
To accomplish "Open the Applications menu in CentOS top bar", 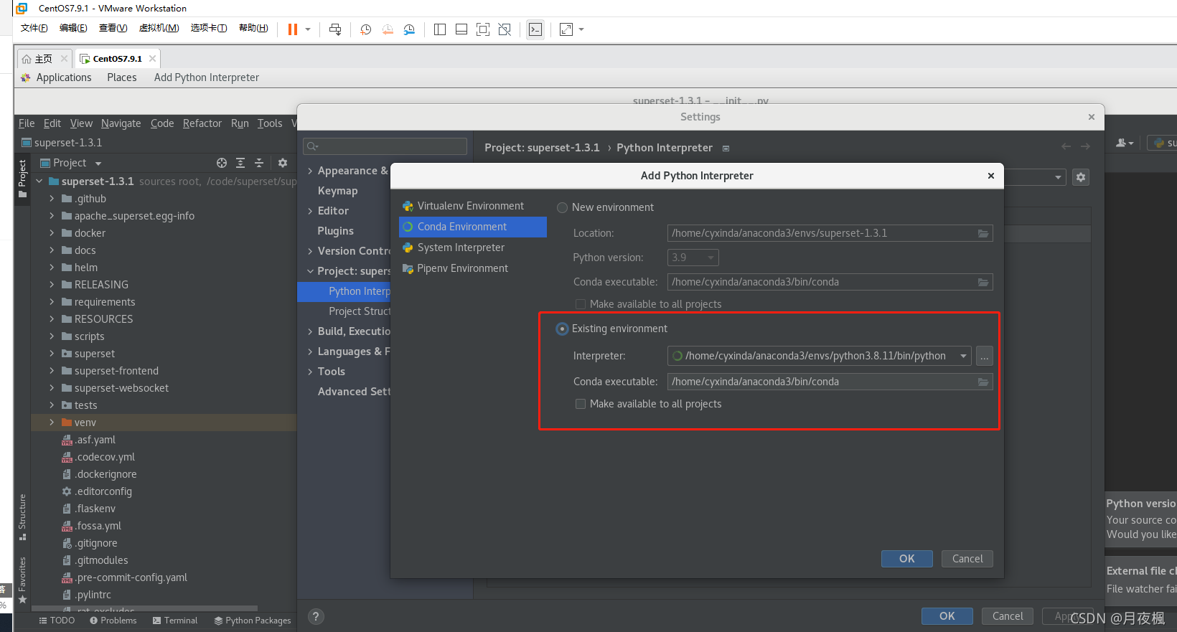I will click(64, 77).
